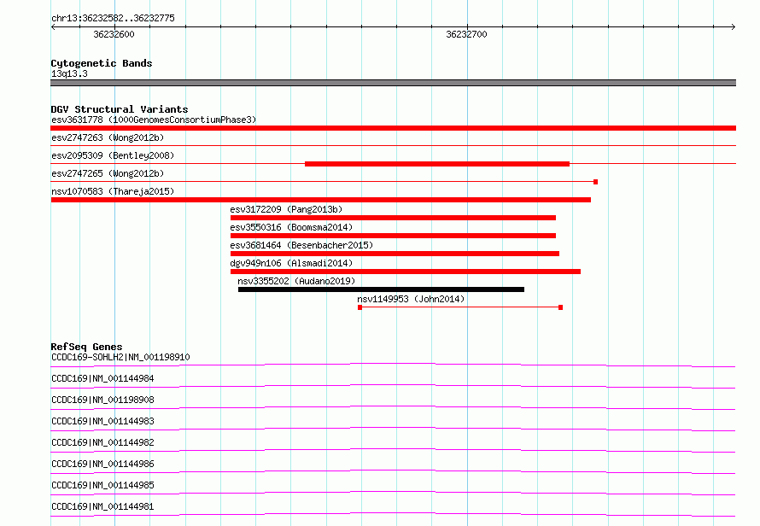Click the CCDC169|NM_001144983 transcript label
The width and height of the screenshot is (760, 526).
coord(102,421)
